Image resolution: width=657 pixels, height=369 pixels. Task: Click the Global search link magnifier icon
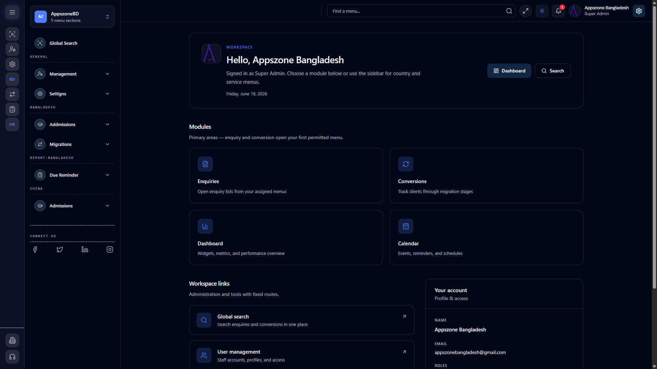[x=204, y=320]
